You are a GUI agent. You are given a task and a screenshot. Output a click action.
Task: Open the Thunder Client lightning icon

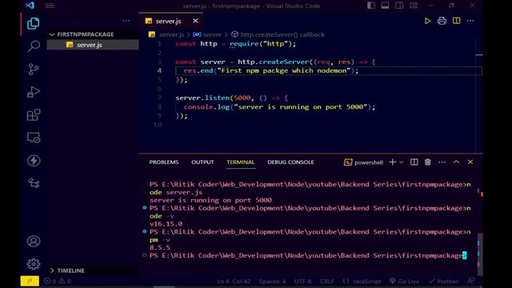tap(34, 160)
